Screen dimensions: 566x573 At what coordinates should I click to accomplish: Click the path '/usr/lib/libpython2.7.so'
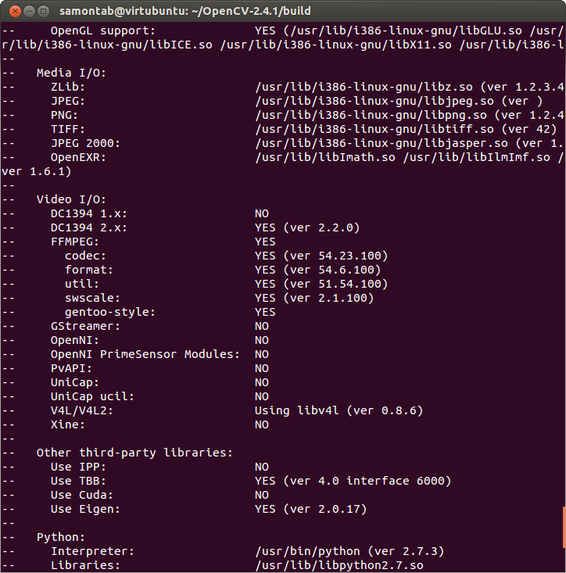click(x=339, y=565)
